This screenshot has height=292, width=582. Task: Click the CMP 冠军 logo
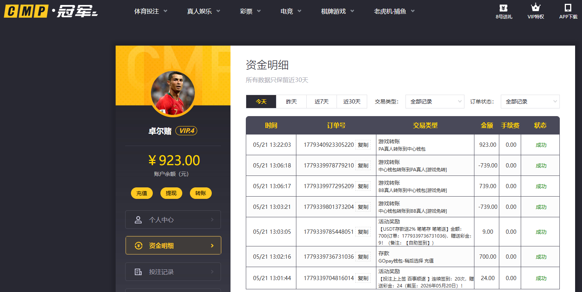pyautogui.click(x=51, y=11)
